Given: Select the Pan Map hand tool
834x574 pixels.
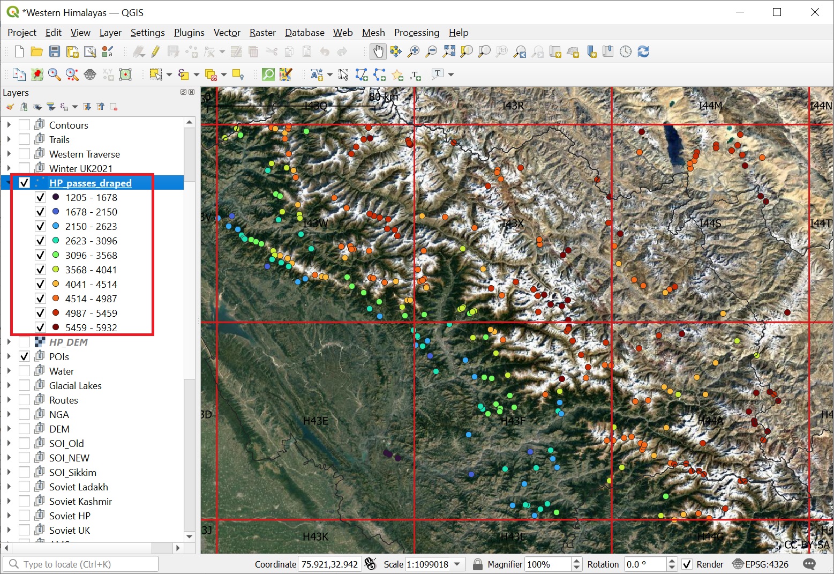Looking at the screenshot, I should [x=378, y=51].
